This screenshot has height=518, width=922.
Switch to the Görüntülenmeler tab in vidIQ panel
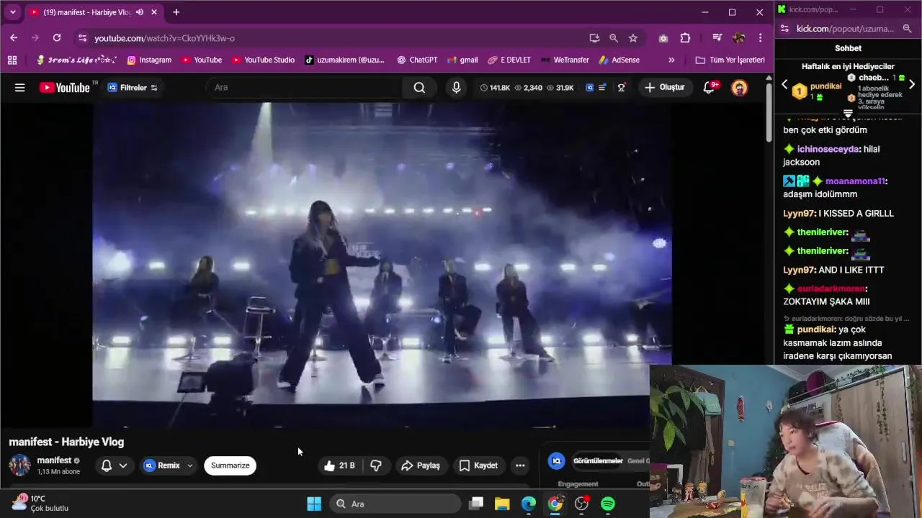point(598,461)
